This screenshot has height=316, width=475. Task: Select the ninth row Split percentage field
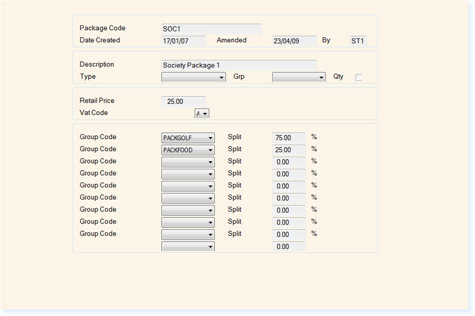pos(289,234)
